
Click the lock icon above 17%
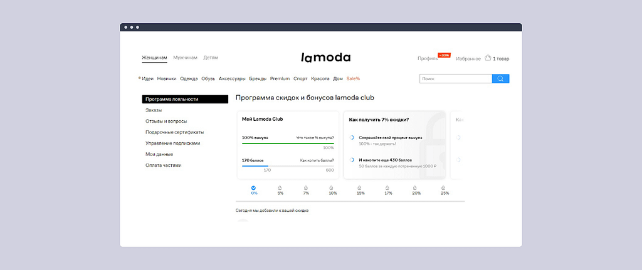(387, 188)
